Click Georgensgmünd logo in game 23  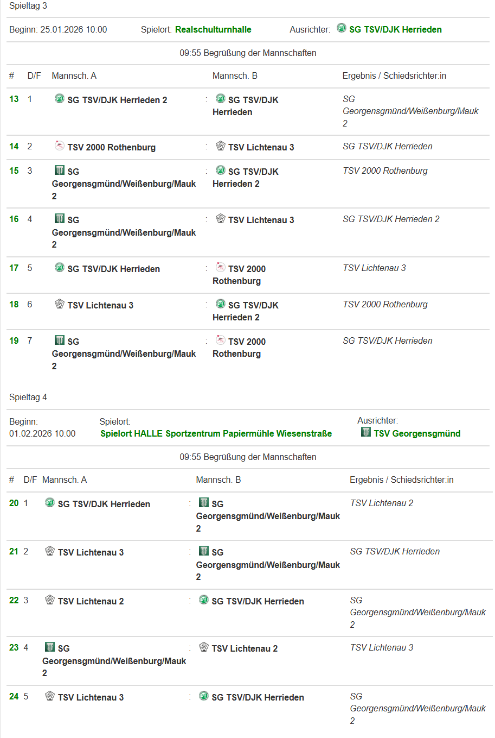(x=50, y=647)
